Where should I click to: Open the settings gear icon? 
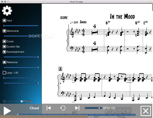pos(7,11)
